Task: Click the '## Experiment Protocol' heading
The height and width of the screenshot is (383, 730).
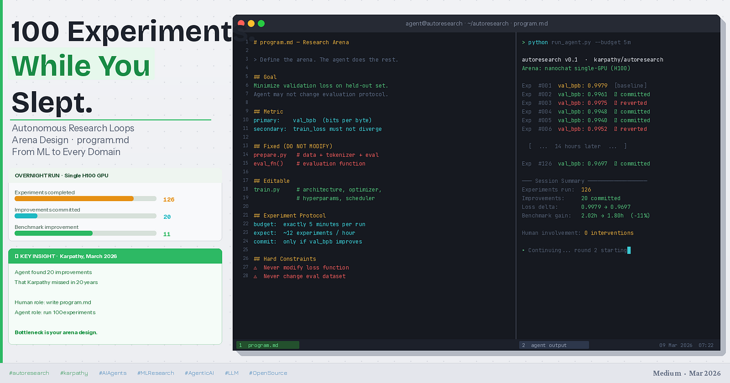Action: pyautogui.click(x=289, y=216)
